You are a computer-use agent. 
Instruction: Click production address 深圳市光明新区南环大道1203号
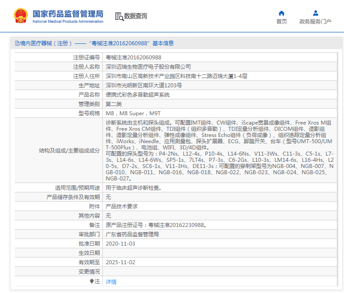(x=144, y=85)
